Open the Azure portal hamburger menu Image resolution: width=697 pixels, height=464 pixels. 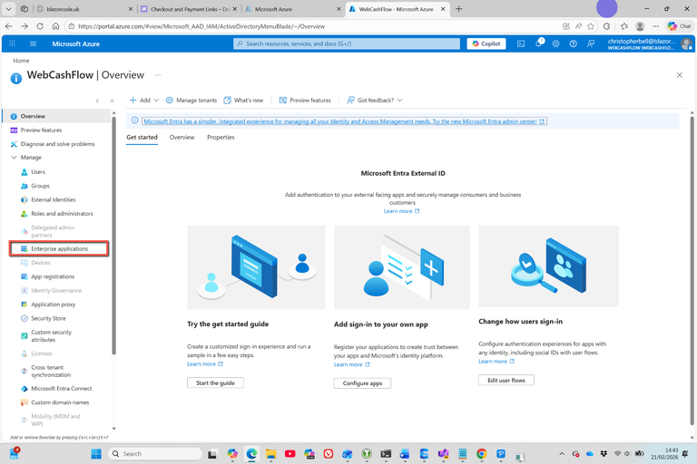(x=34, y=43)
